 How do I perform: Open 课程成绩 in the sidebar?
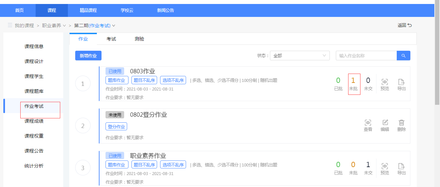[34, 121]
